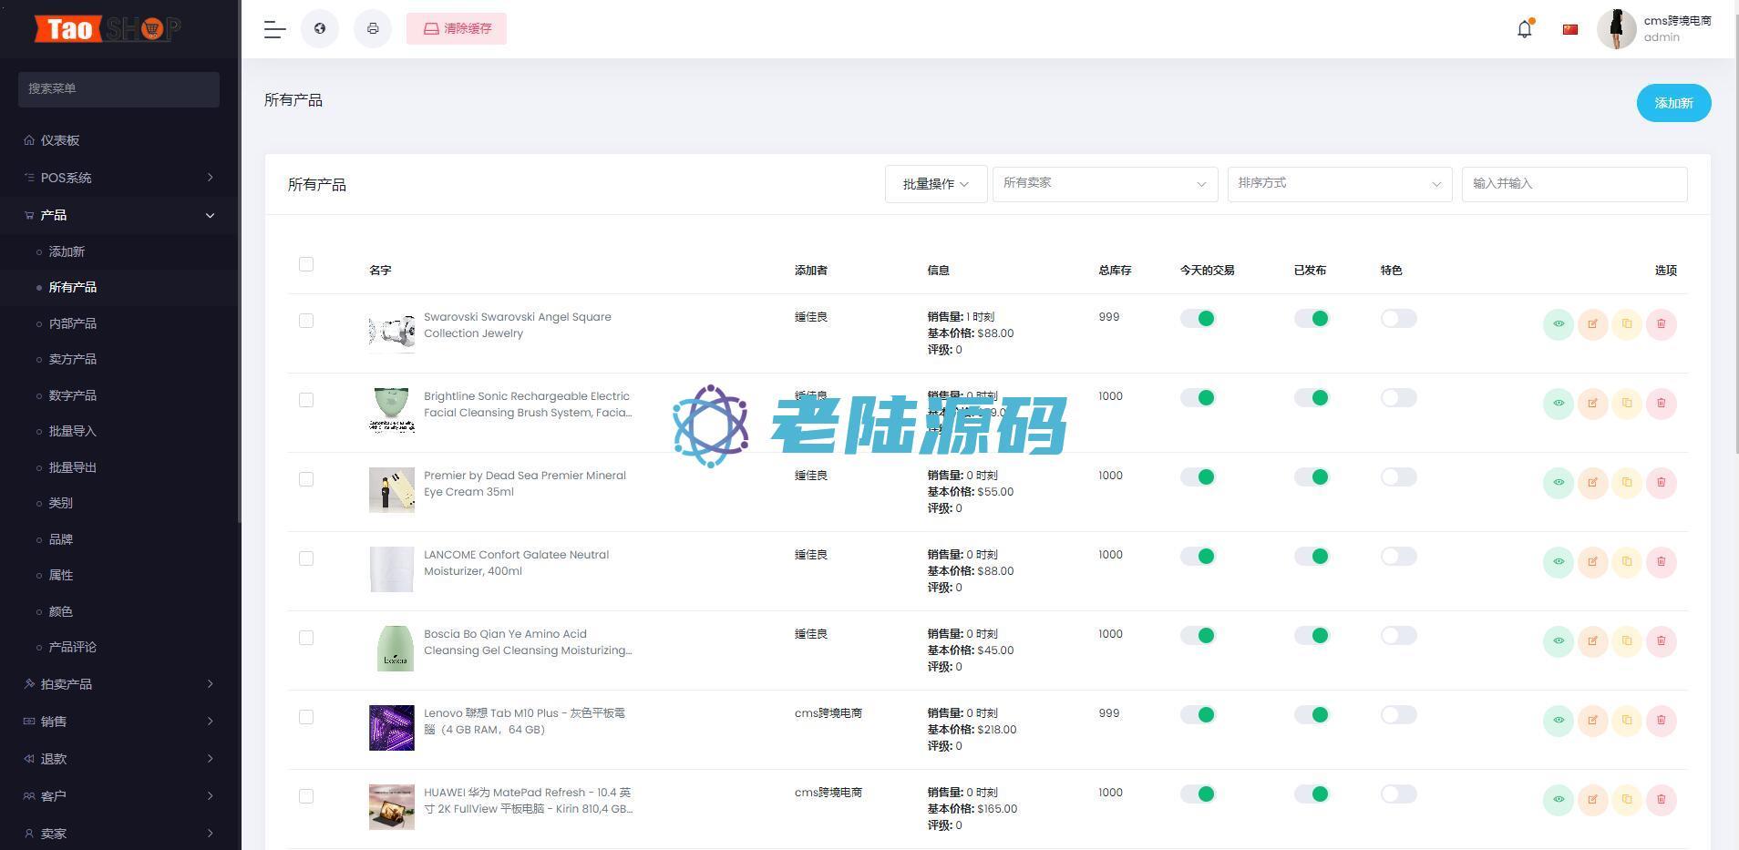Screen dimensions: 1739x850
Task: Open 内部产品 in the sidebar
Action: pyautogui.click(x=73, y=323)
